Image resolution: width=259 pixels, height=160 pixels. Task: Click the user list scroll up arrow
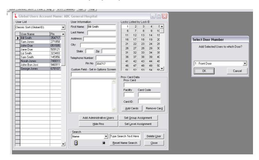pyautogui.click(x=63, y=34)
